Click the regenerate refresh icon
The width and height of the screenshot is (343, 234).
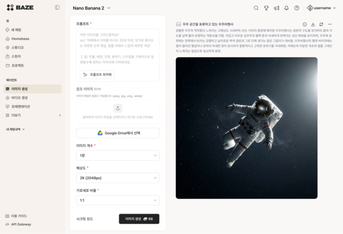click(x=321, y=24)
